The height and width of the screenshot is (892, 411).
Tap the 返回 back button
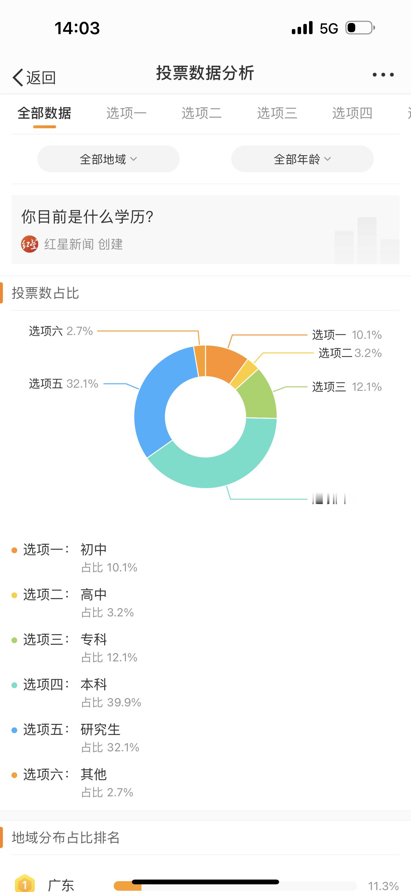coord(34,77)
